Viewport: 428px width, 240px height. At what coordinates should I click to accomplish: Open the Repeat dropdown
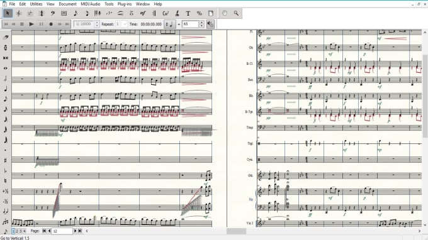click(121, 24)
